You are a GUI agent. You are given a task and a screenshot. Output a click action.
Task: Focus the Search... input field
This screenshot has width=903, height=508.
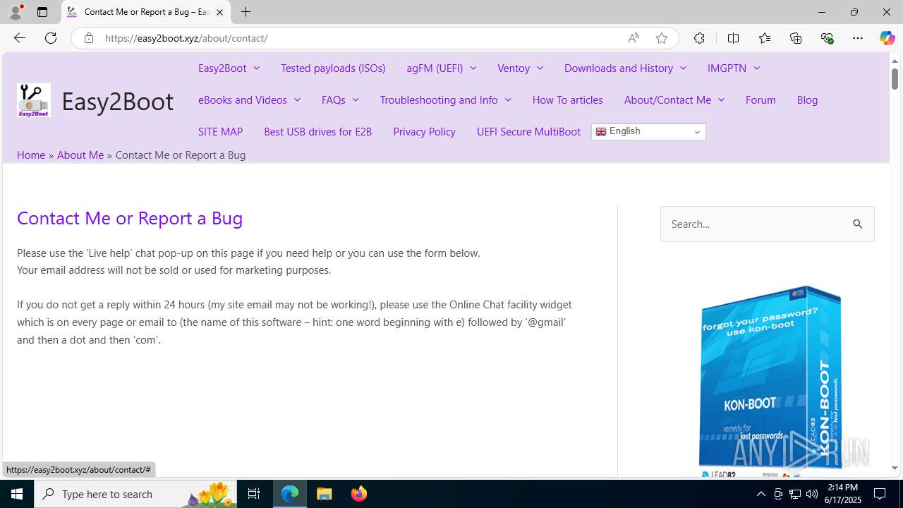(755, 224)
